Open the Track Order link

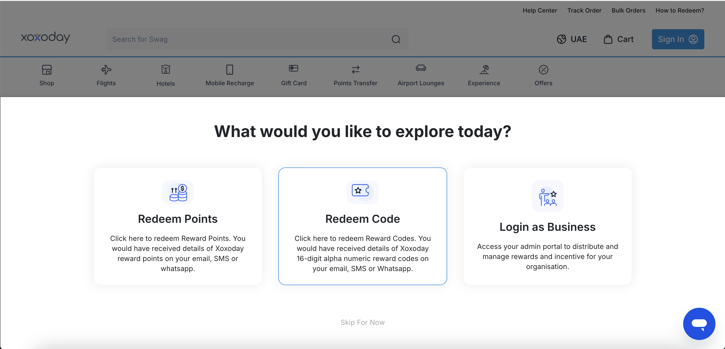coord(584,10)
